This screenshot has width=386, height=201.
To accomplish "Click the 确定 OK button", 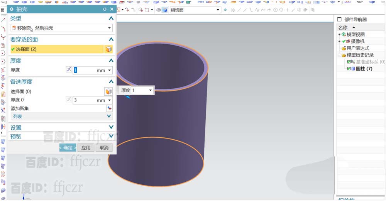I will [68, 148].
